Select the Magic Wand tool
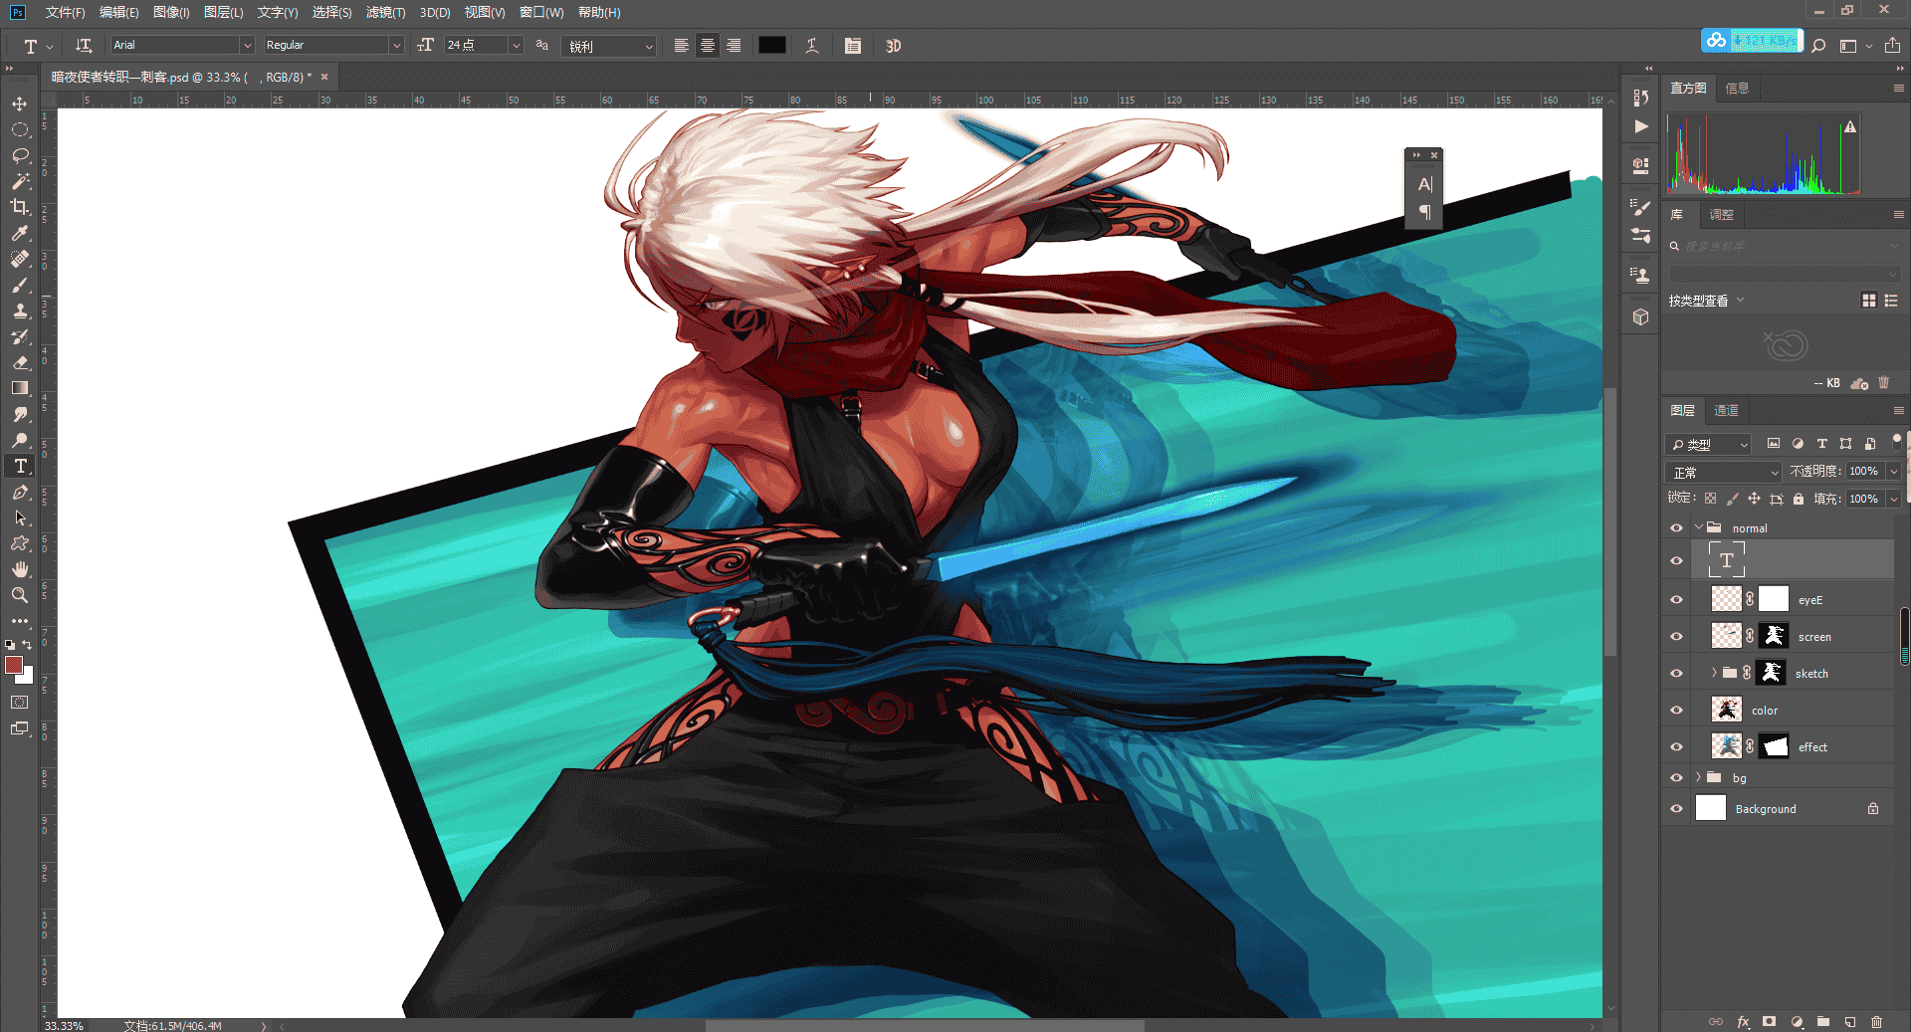The image size is (1911, 1032). coord(20,181)
